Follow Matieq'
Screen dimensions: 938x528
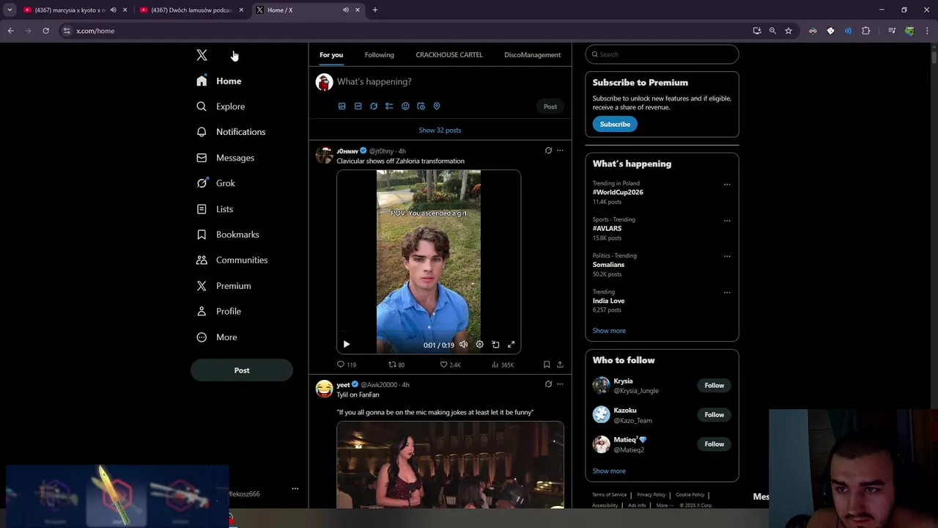point(714,444)
